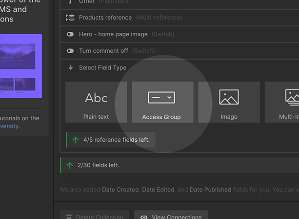Image resolution: width=299 pixels, height=219 pixels.
Task: Open the Turn comment off switch field
Action: [x=117, y=51]
